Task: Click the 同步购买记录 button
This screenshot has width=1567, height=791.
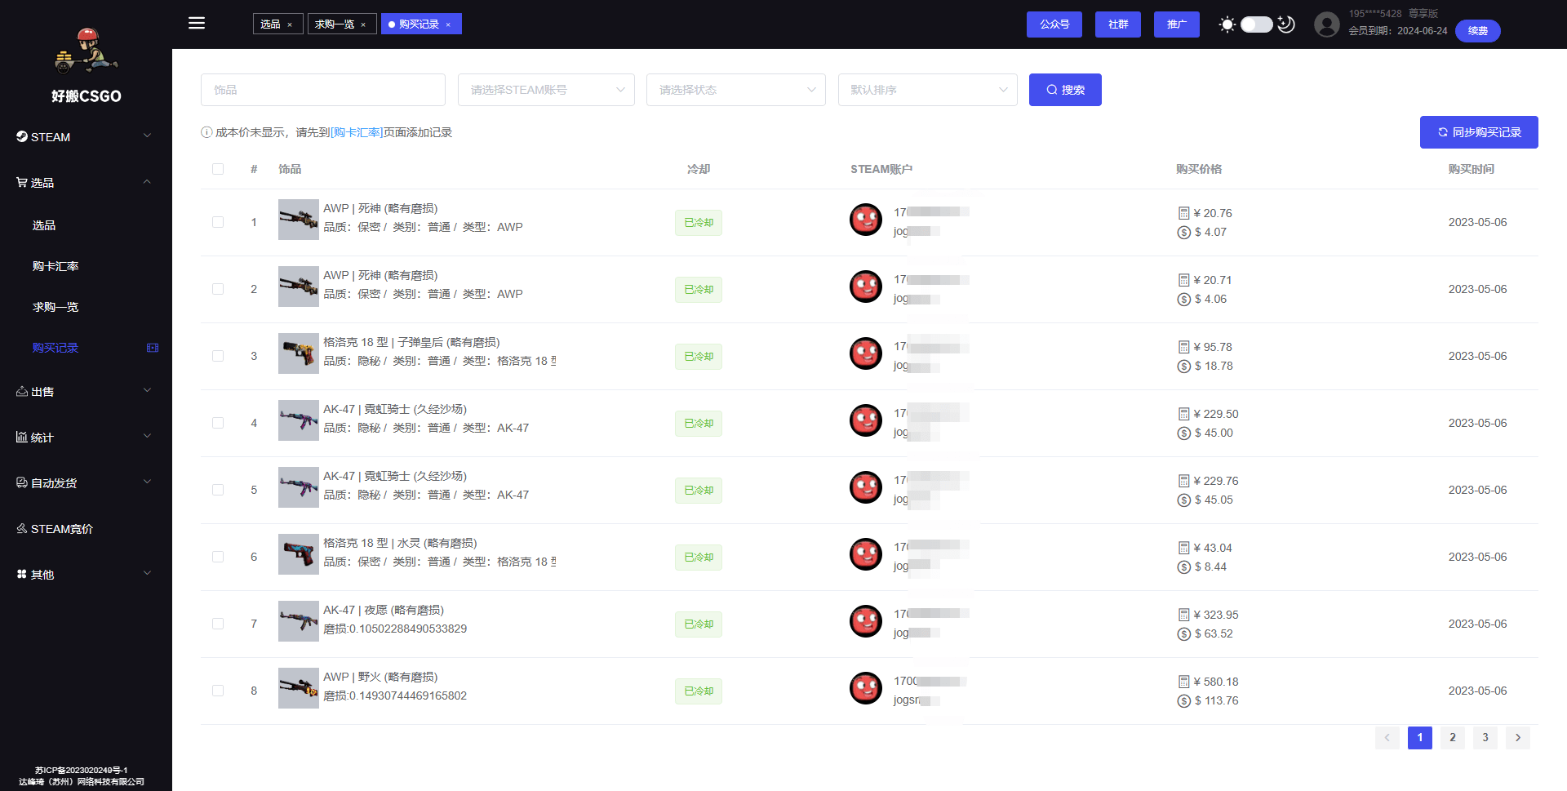Action: tap(1479, 132)
